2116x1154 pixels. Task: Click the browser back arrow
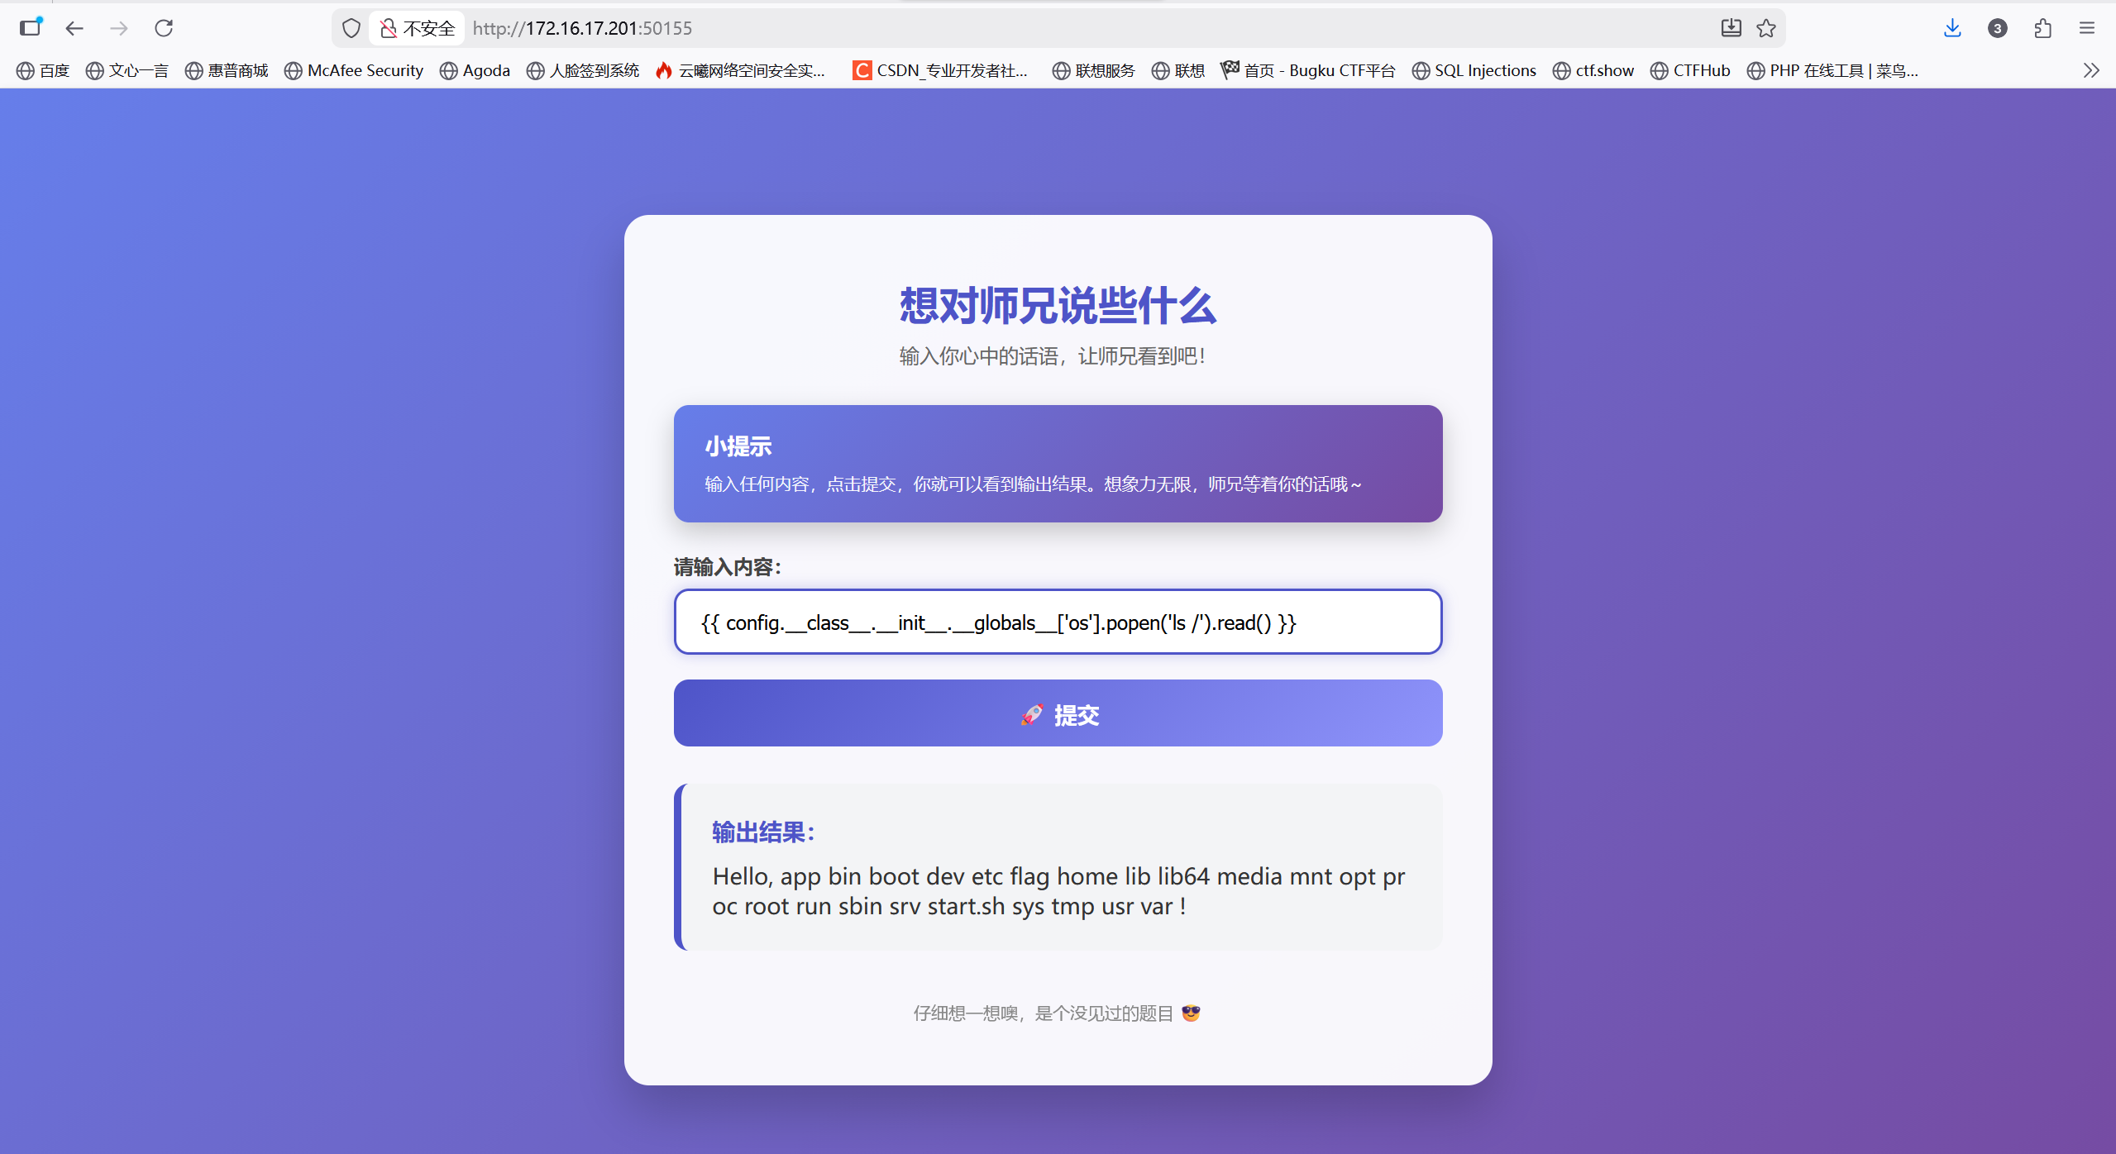(74, 28)
